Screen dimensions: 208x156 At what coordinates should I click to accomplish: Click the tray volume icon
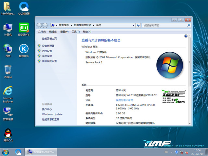point(186,152)
